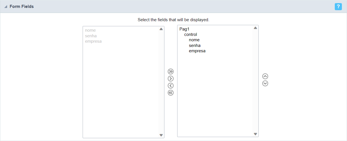347x141 pixels.
Task: Select empresa under the control block
Action: point(197,51)
